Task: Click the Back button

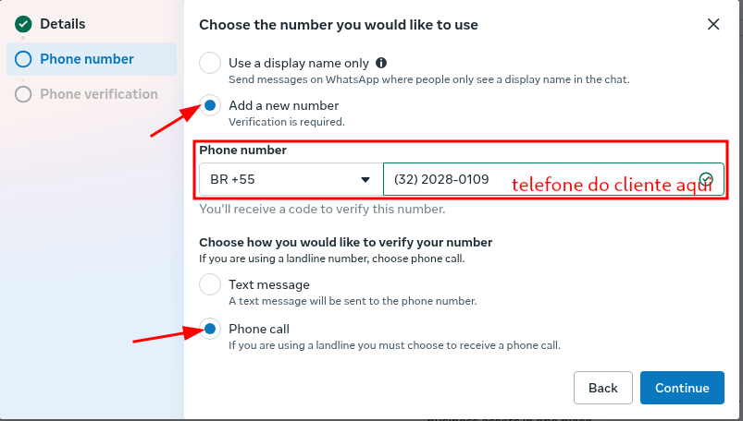Action: coord(603,388)
